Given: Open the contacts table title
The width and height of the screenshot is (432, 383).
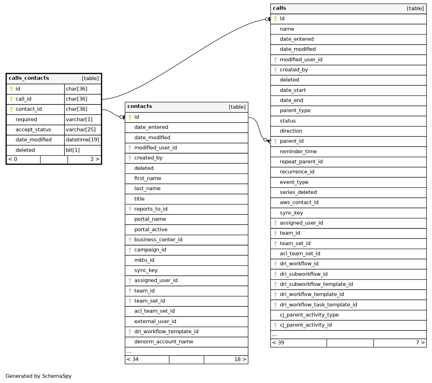Looking at the screenshot, I should (x=140, y=107).
